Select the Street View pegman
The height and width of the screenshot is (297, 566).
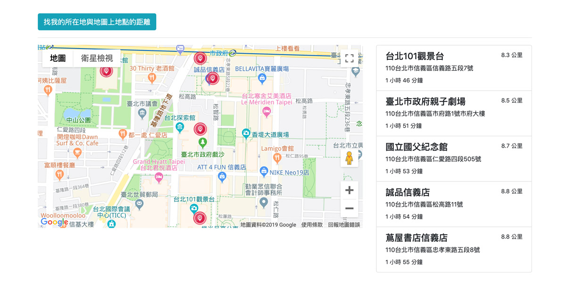coord(349,158)
